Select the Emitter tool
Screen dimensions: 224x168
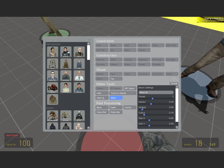coord(172,74)
